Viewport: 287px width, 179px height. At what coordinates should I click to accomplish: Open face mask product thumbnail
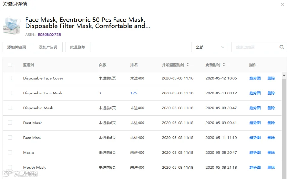pyautogui.click(x=12, y=26)
